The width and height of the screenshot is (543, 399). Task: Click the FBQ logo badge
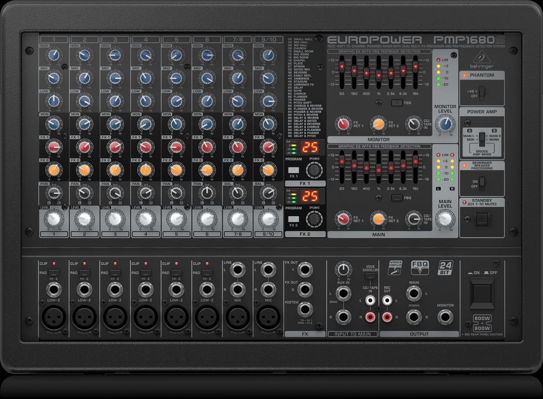pos(420,267)
